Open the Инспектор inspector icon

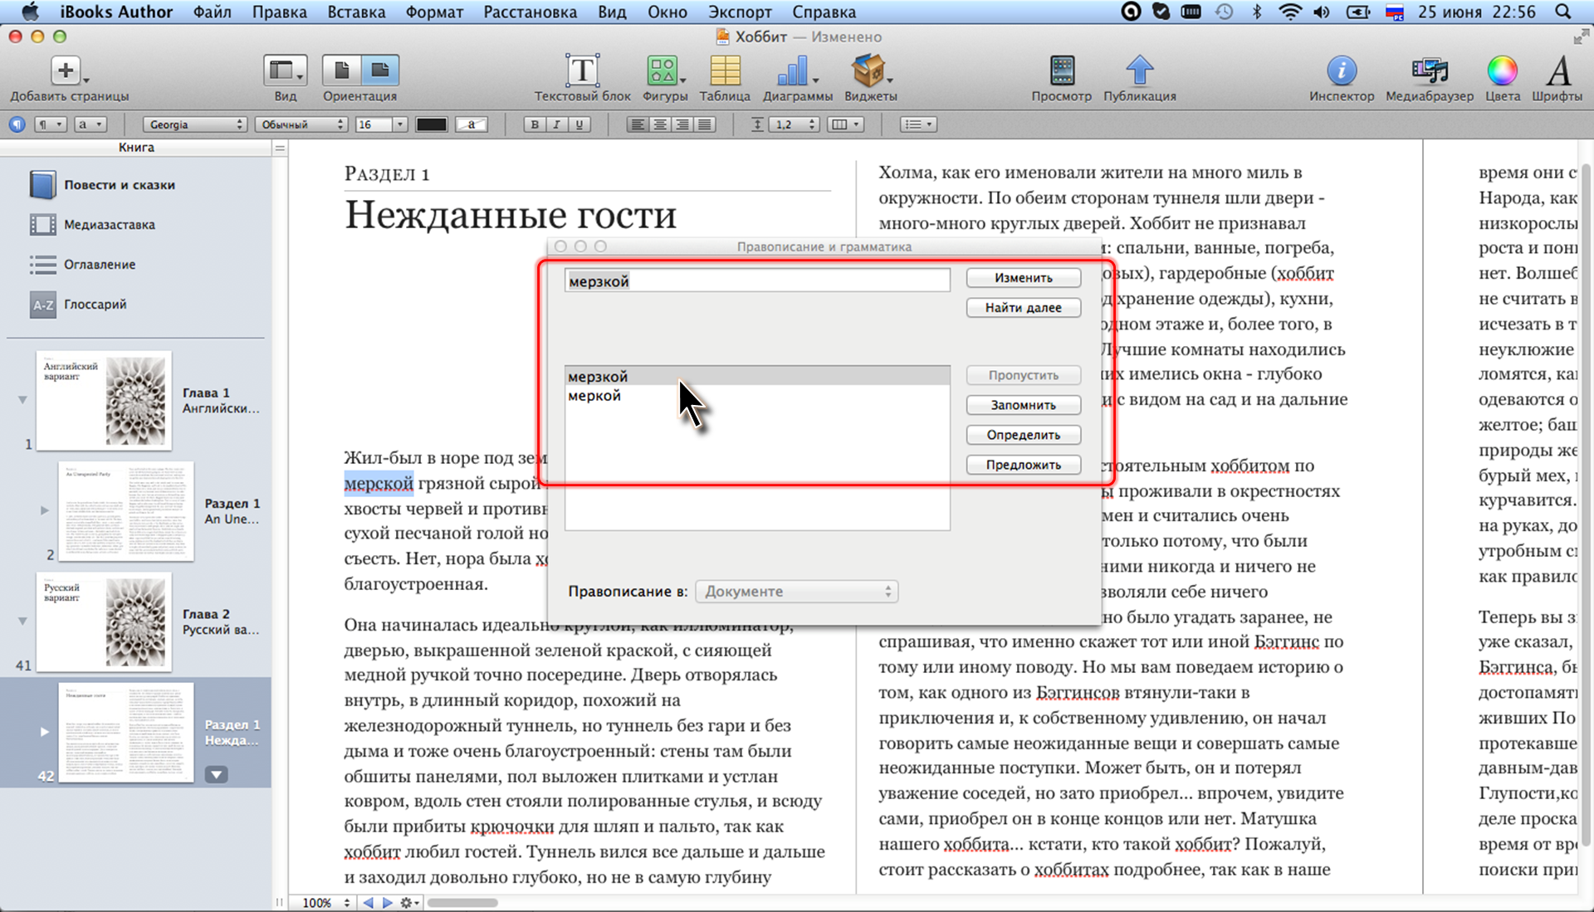[x=1342, y=71]
